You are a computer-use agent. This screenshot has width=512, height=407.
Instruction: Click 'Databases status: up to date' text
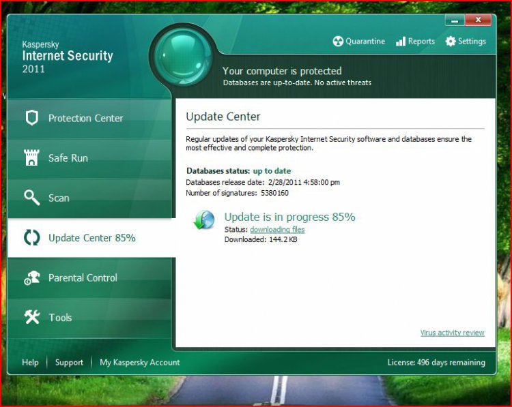(x=239, y=171)
